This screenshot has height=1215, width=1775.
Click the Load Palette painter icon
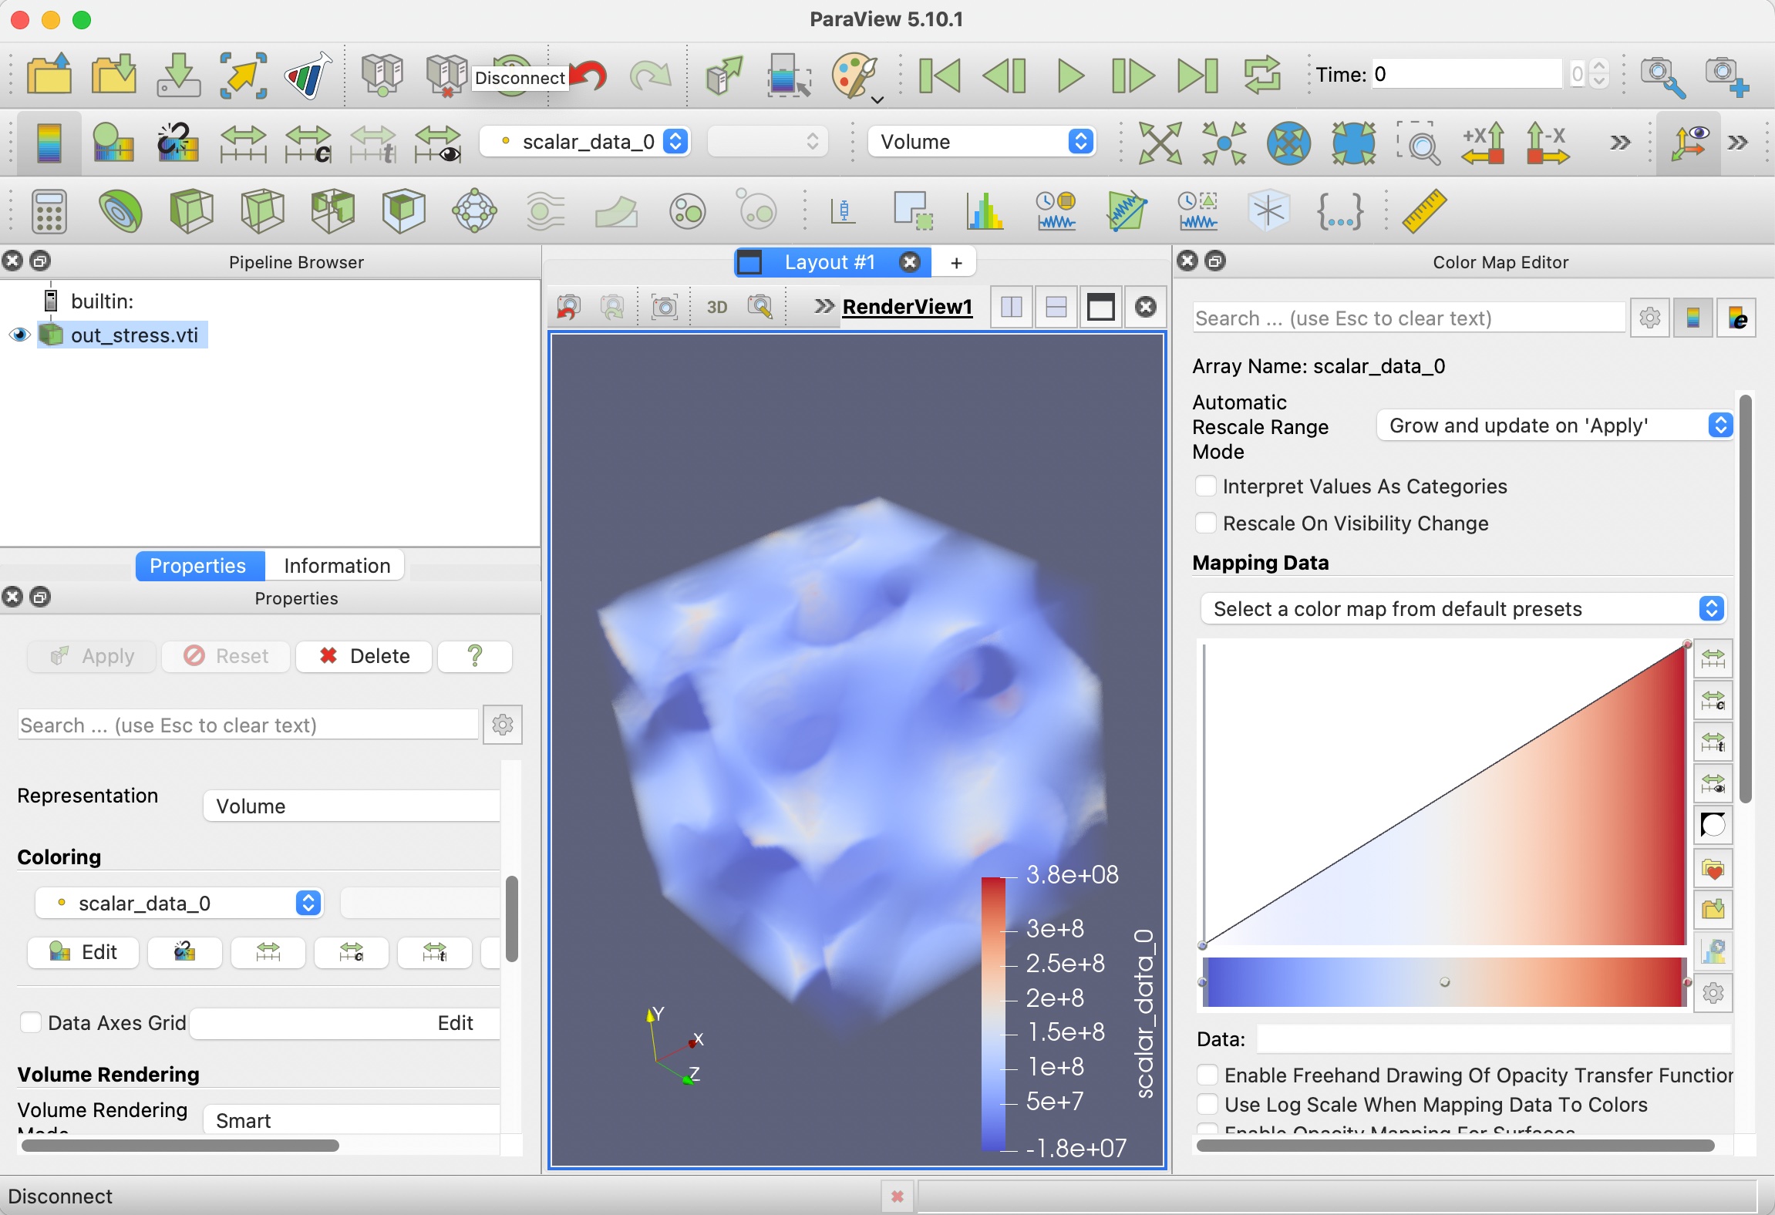855,76
